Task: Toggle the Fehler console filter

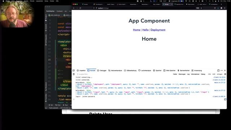Action: [175, 74]
